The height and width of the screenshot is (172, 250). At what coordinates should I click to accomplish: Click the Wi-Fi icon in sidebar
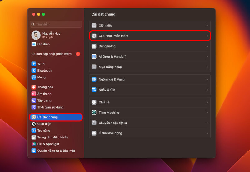tap(34, 64)
